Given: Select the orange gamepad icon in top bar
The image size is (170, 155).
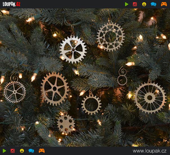Looking at the screenshot, I should coord(164,4).
